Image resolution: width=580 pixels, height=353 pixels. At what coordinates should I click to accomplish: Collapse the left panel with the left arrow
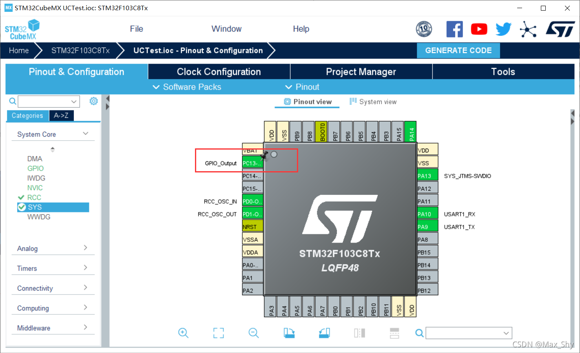click(108, 98)
